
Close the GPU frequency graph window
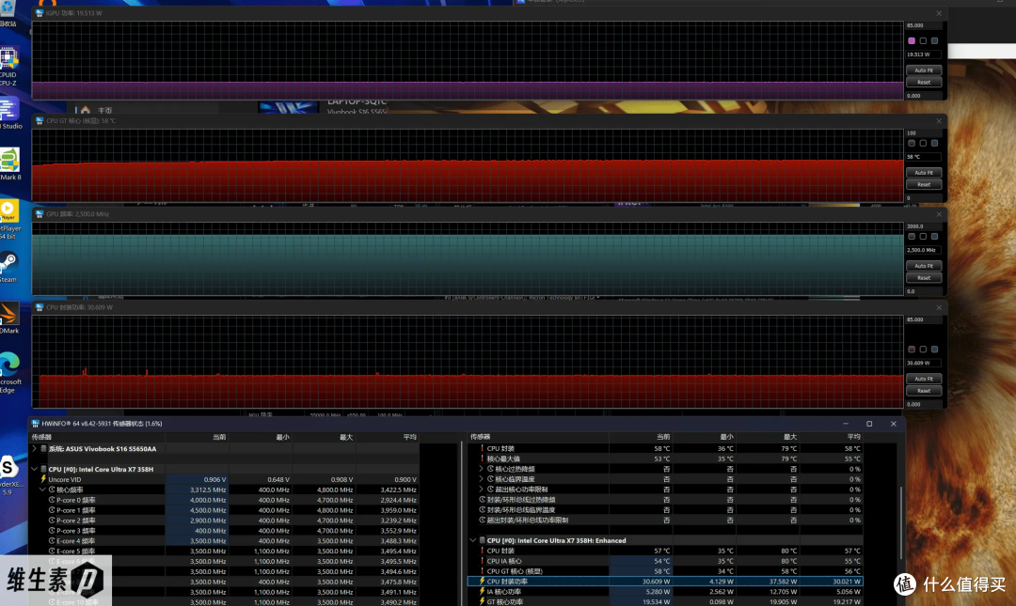(x=939, y=214)
